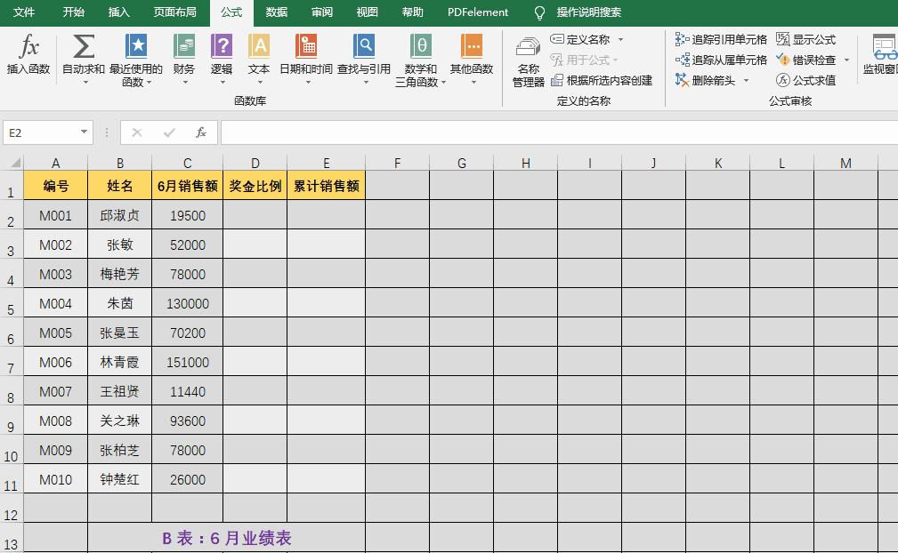
Task: Select cell containing 张柏芝
Action: pos(119,450)
